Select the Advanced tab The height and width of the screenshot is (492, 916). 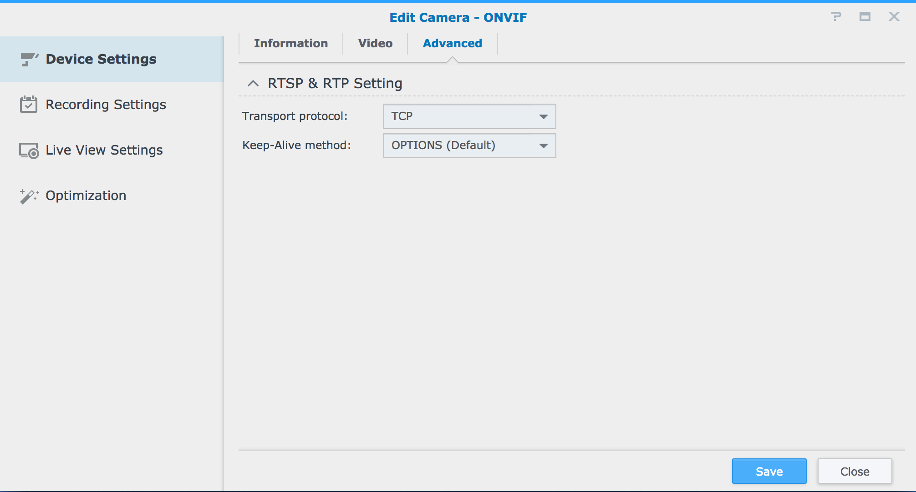pyautogui.click(x=452, y=43)
